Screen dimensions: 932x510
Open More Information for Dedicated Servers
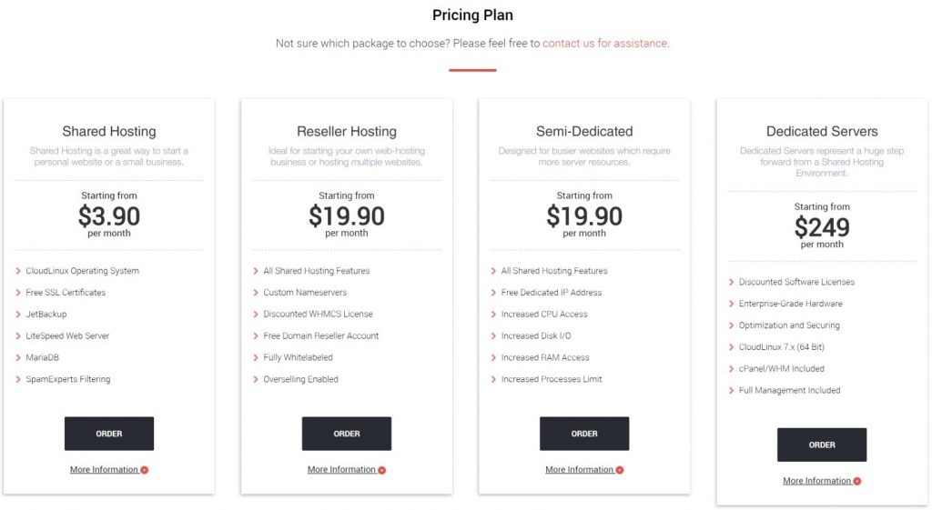coord(817,481)
